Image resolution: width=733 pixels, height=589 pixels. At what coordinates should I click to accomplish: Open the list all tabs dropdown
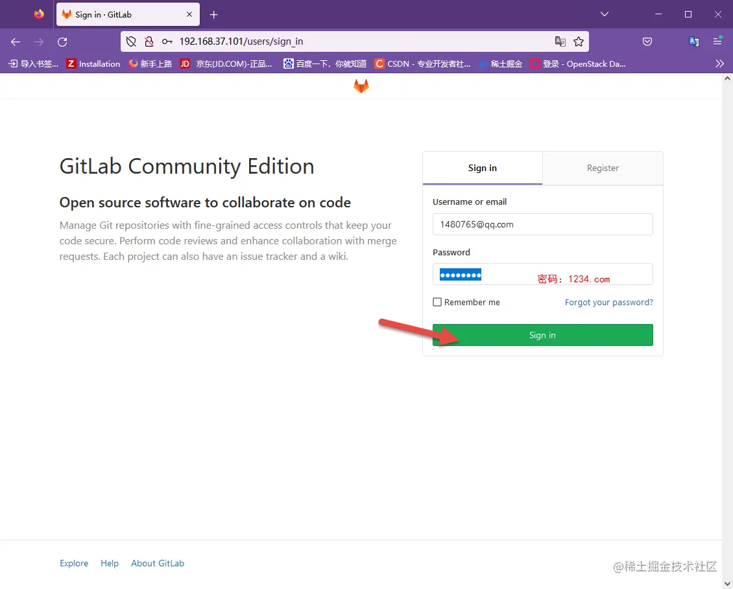click(604, 14)
